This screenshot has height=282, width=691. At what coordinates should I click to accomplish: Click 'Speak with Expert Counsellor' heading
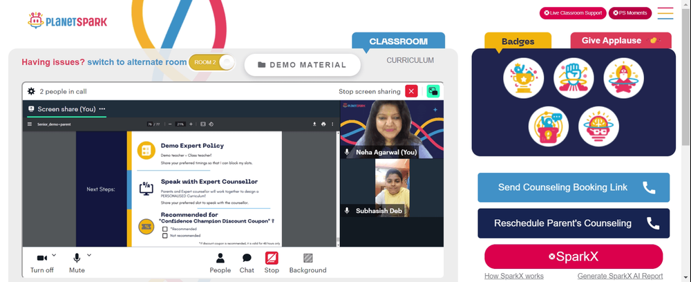[x=209, y=182]
